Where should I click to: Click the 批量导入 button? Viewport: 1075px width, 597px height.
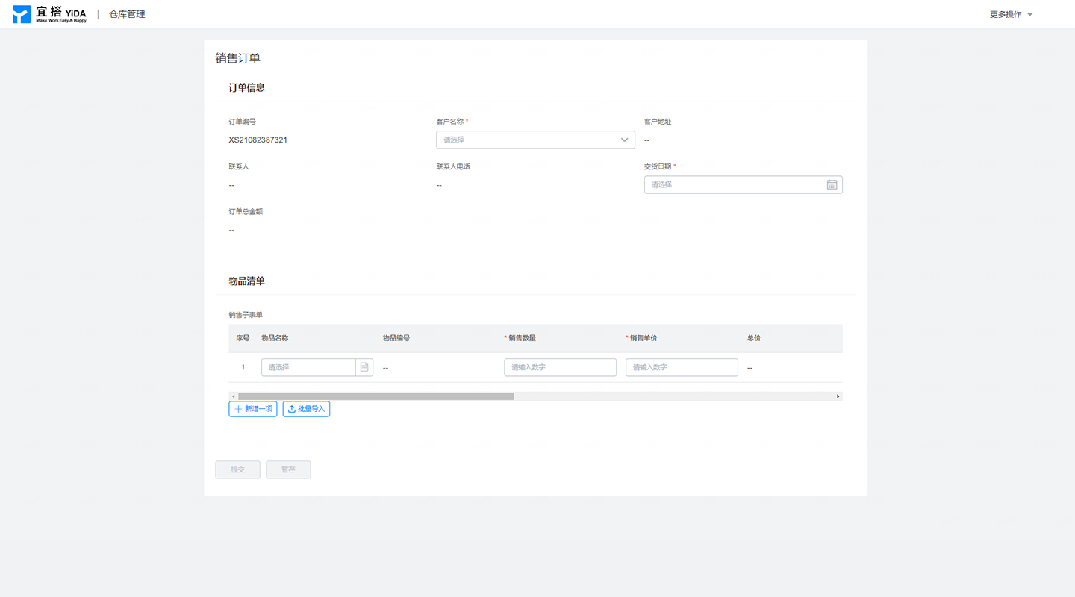[306, 409]
